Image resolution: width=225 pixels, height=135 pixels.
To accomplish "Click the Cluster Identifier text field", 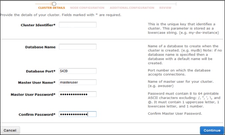I will pos(78,25).
